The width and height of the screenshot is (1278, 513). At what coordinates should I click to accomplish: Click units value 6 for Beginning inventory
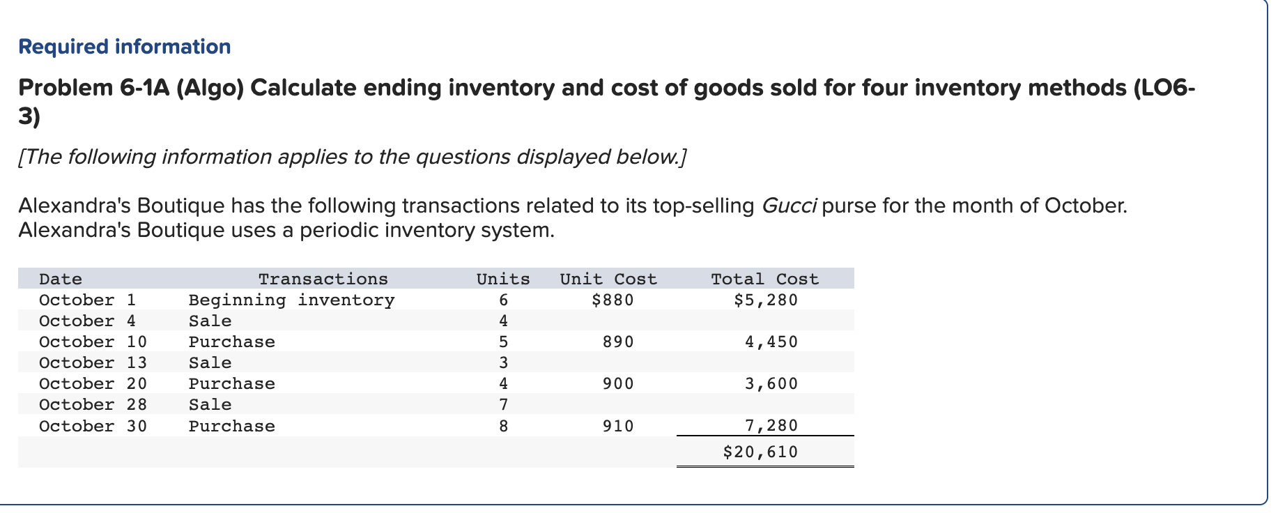pyautogui.click(x=503, y=300)
